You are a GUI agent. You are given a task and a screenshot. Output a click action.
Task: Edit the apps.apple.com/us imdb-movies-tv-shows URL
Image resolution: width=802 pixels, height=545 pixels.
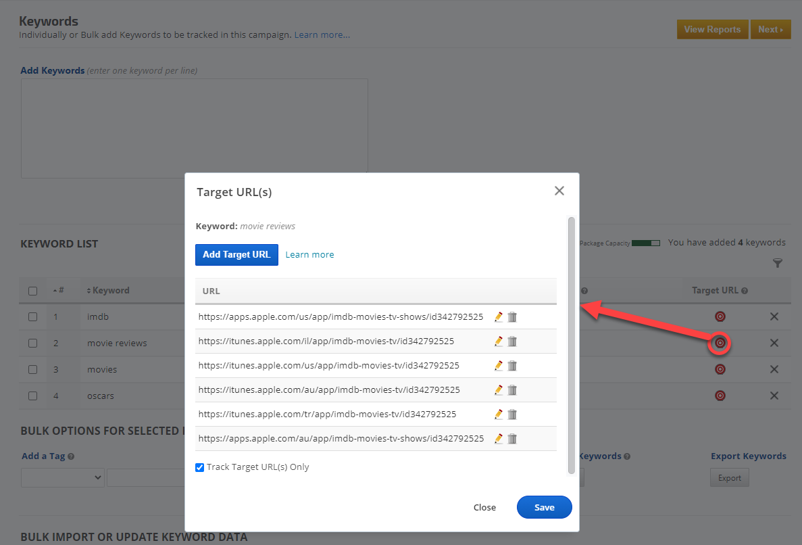pyautogui.click(x=499, y=316)
